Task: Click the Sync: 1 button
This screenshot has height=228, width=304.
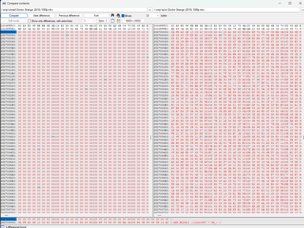Action: point(103,21)
